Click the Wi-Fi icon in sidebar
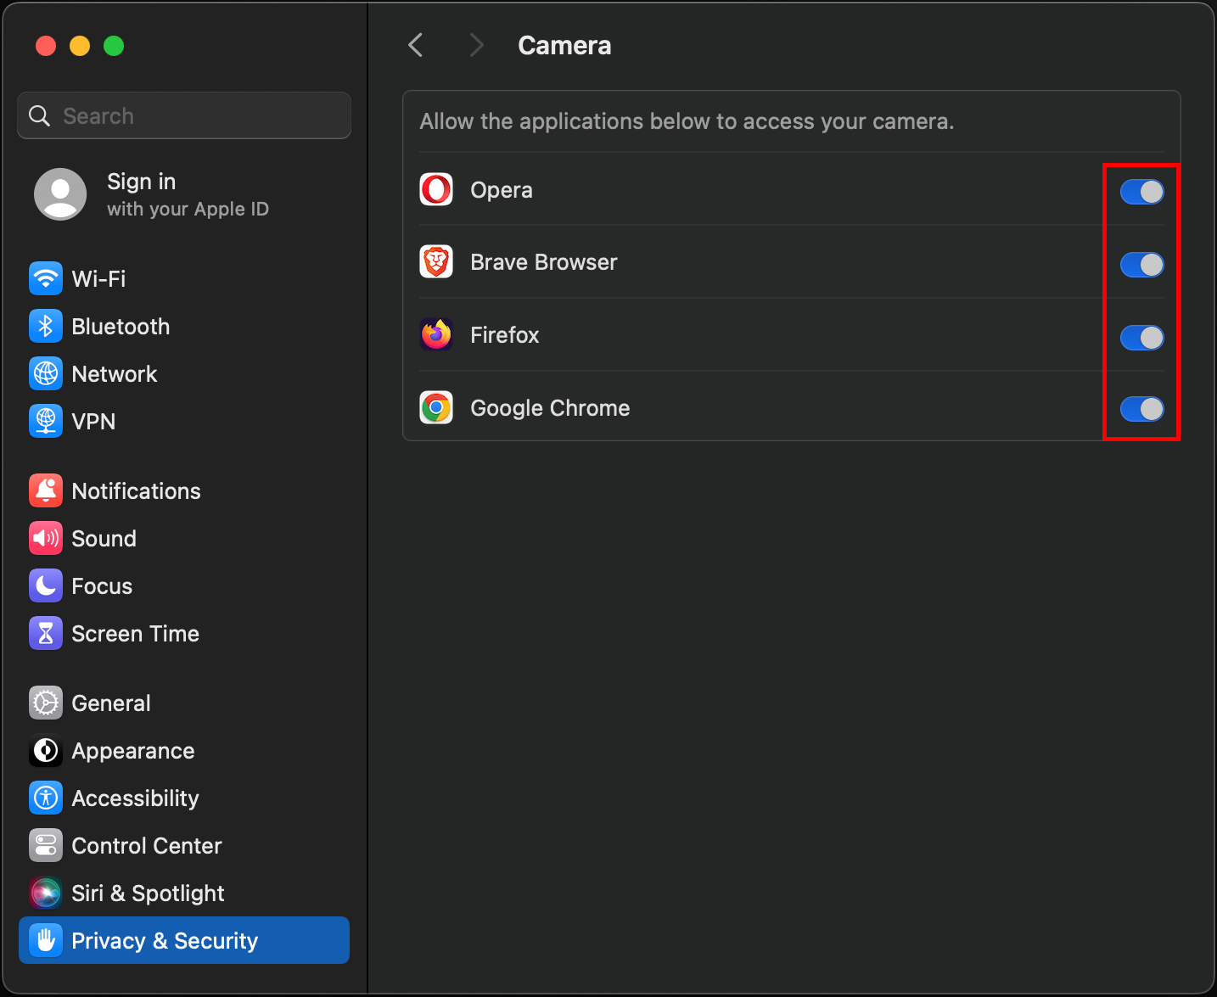The height and width of the screenshot is (997, 1217). point(46,278)
